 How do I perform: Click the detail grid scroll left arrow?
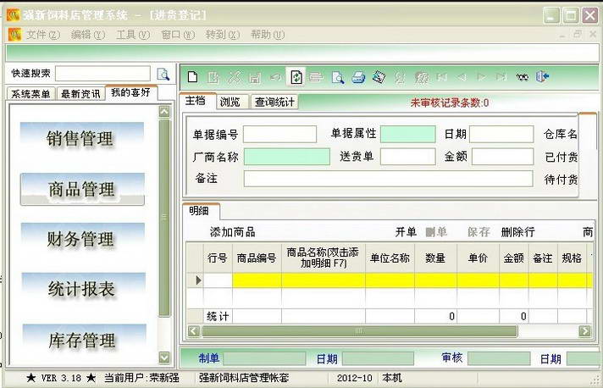coord(194,331)
